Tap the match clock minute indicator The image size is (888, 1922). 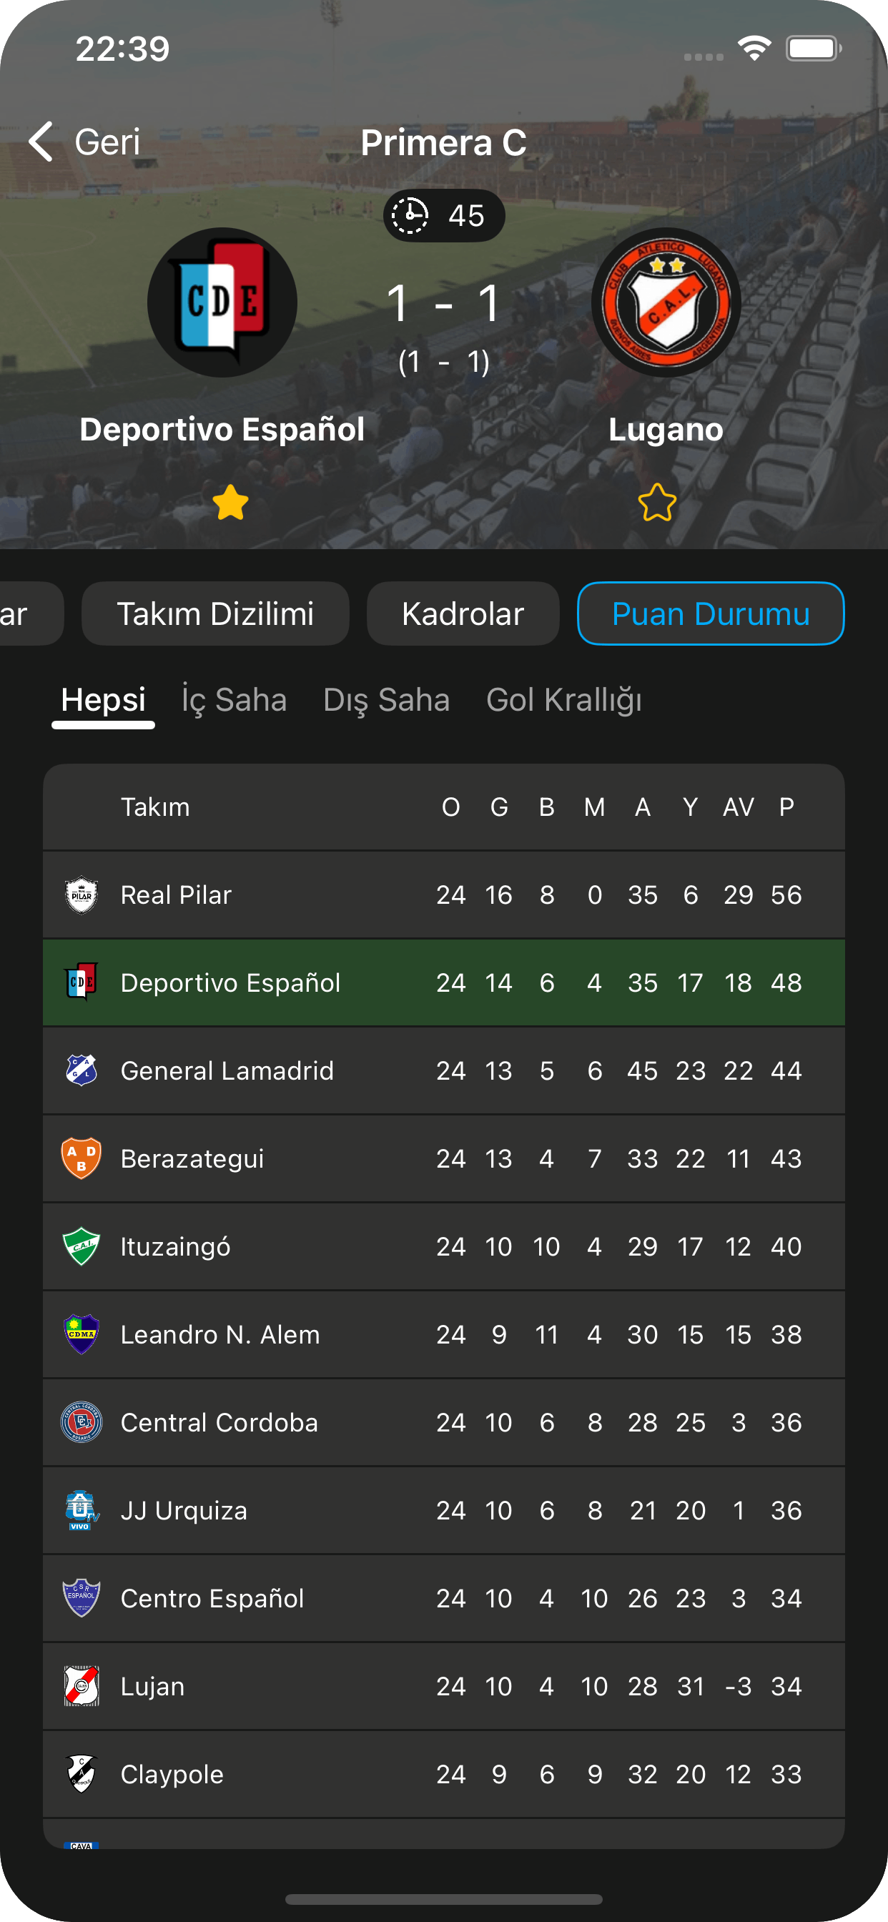(x=444, y=216)
